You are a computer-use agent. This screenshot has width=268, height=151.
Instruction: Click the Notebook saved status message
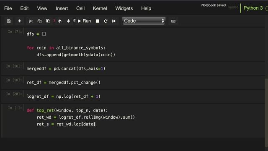click(213, 5)
